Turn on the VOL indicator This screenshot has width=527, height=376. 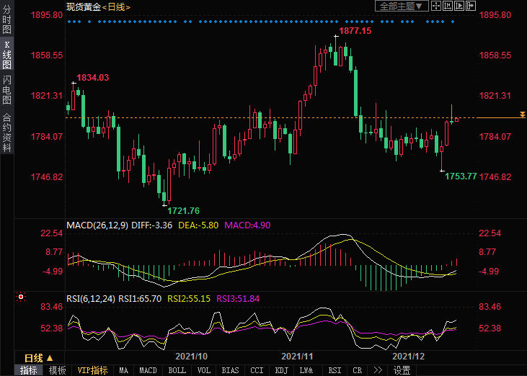[204, 370]
